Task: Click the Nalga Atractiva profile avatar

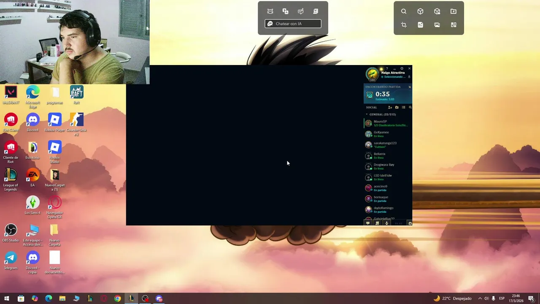Action: click(x=372, y=74)
